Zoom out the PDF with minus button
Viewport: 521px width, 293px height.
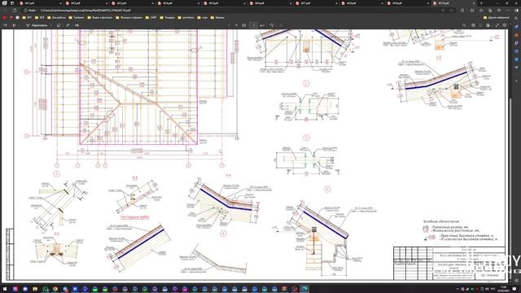click(229, 25)
